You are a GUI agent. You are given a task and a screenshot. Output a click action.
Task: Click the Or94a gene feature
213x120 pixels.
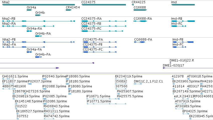click(29, 10)
